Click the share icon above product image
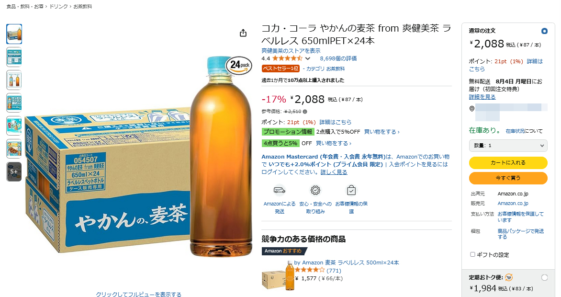Screen dimensions: 561x297 tap(243, 33)
